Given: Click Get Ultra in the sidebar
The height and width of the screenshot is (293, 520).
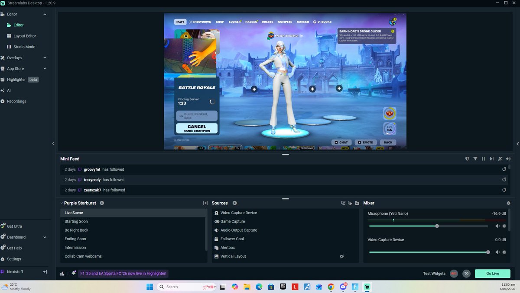Looking at the screenshot, I should click(14, 226).
